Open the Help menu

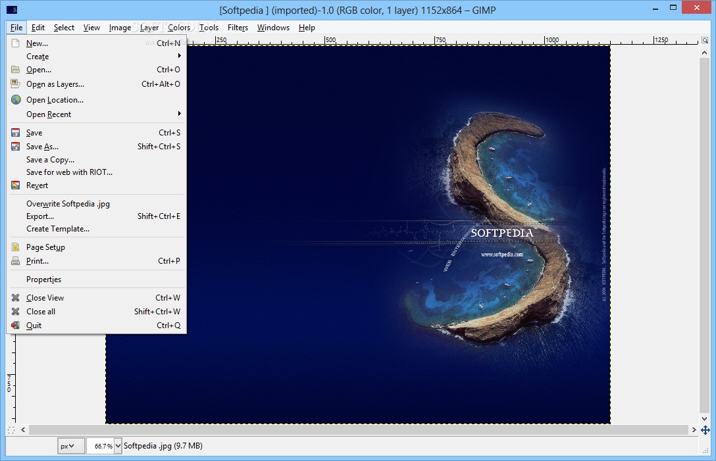[307, 28]
